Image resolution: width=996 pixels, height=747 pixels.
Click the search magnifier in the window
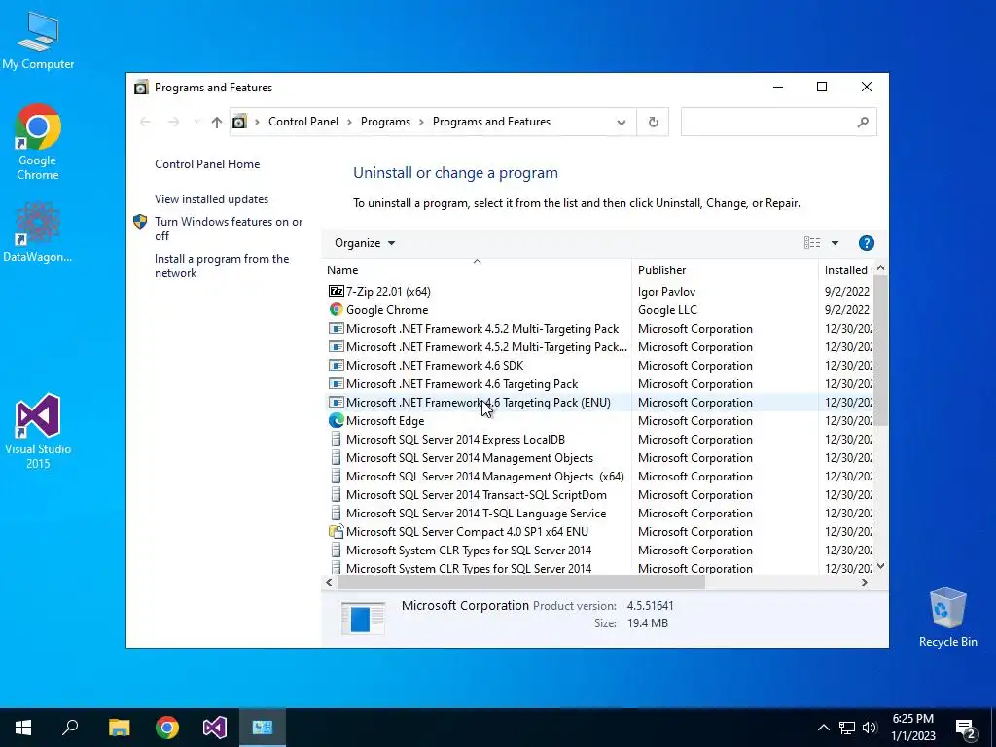click(862, 122)
